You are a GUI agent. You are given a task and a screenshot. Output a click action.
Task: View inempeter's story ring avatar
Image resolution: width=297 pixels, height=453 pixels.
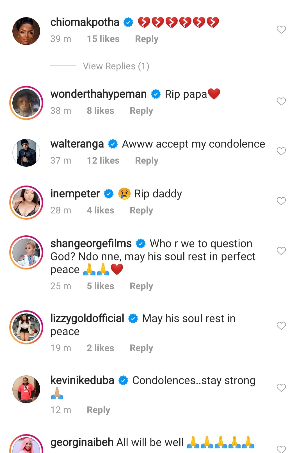coord(26,202)
